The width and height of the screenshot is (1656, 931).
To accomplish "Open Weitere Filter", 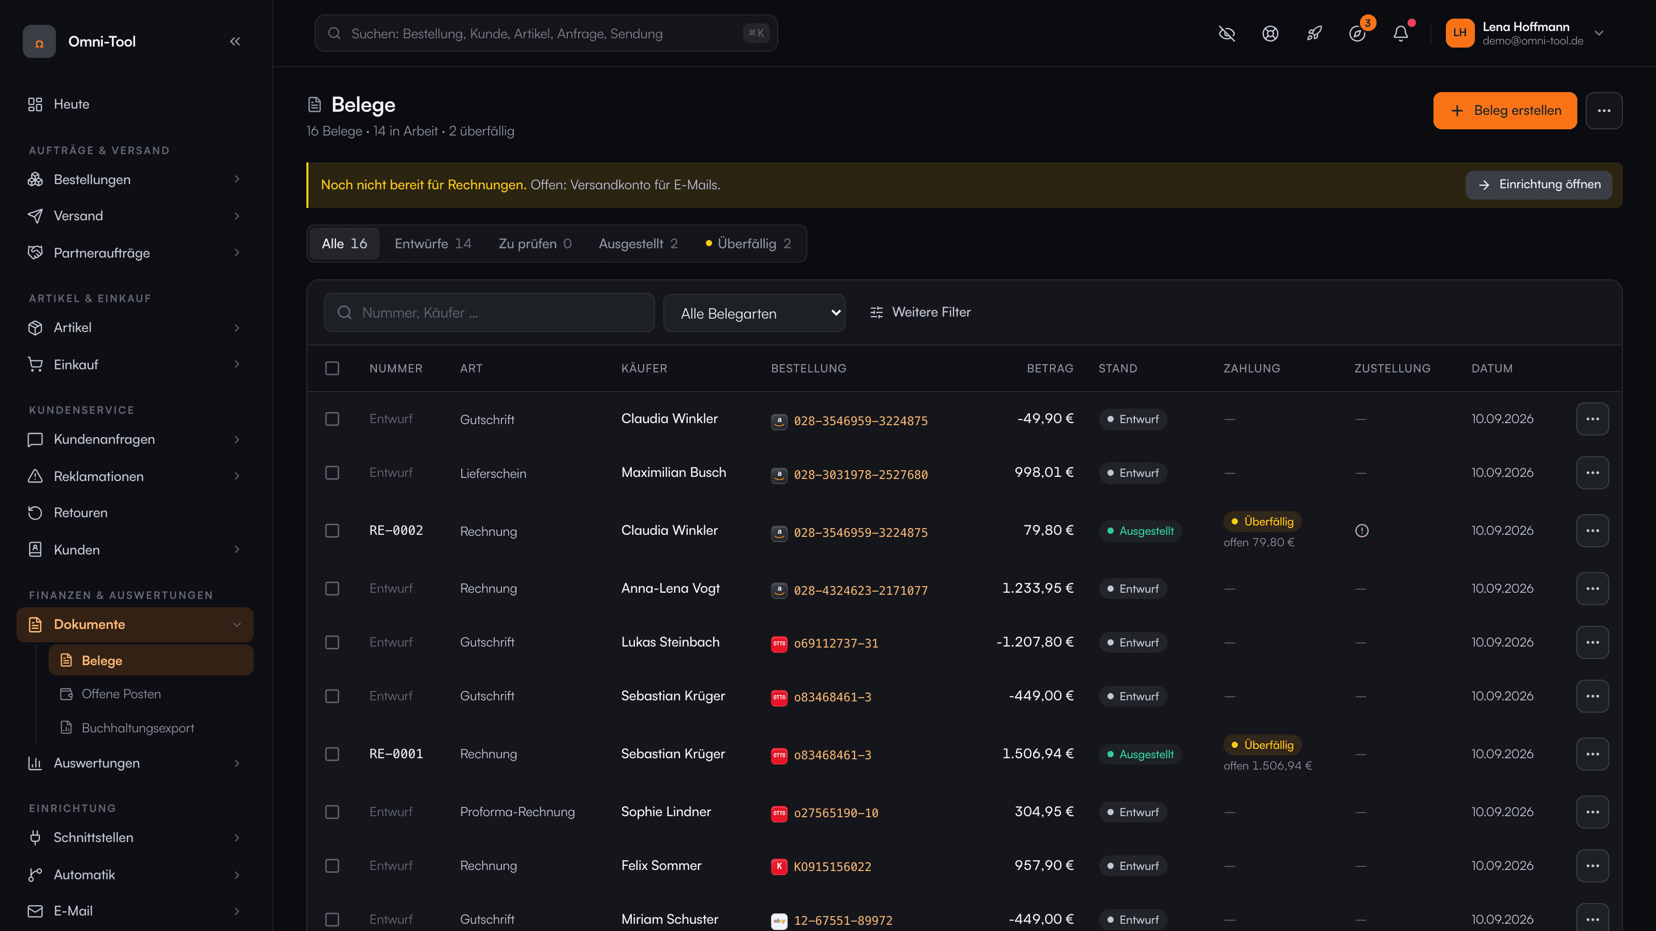I will 920,312.
